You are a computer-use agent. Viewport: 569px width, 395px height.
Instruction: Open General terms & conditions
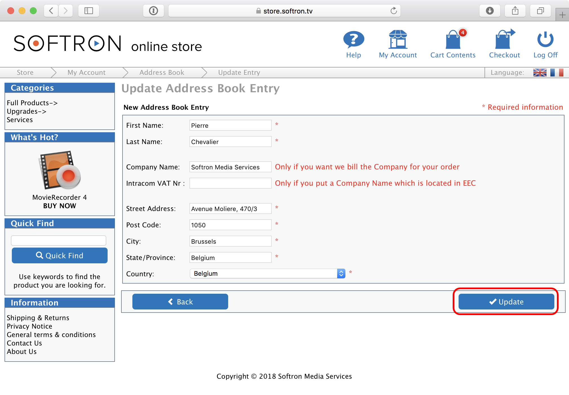51,335
